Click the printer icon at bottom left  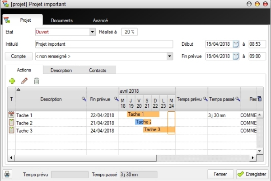tap(8, 174)
